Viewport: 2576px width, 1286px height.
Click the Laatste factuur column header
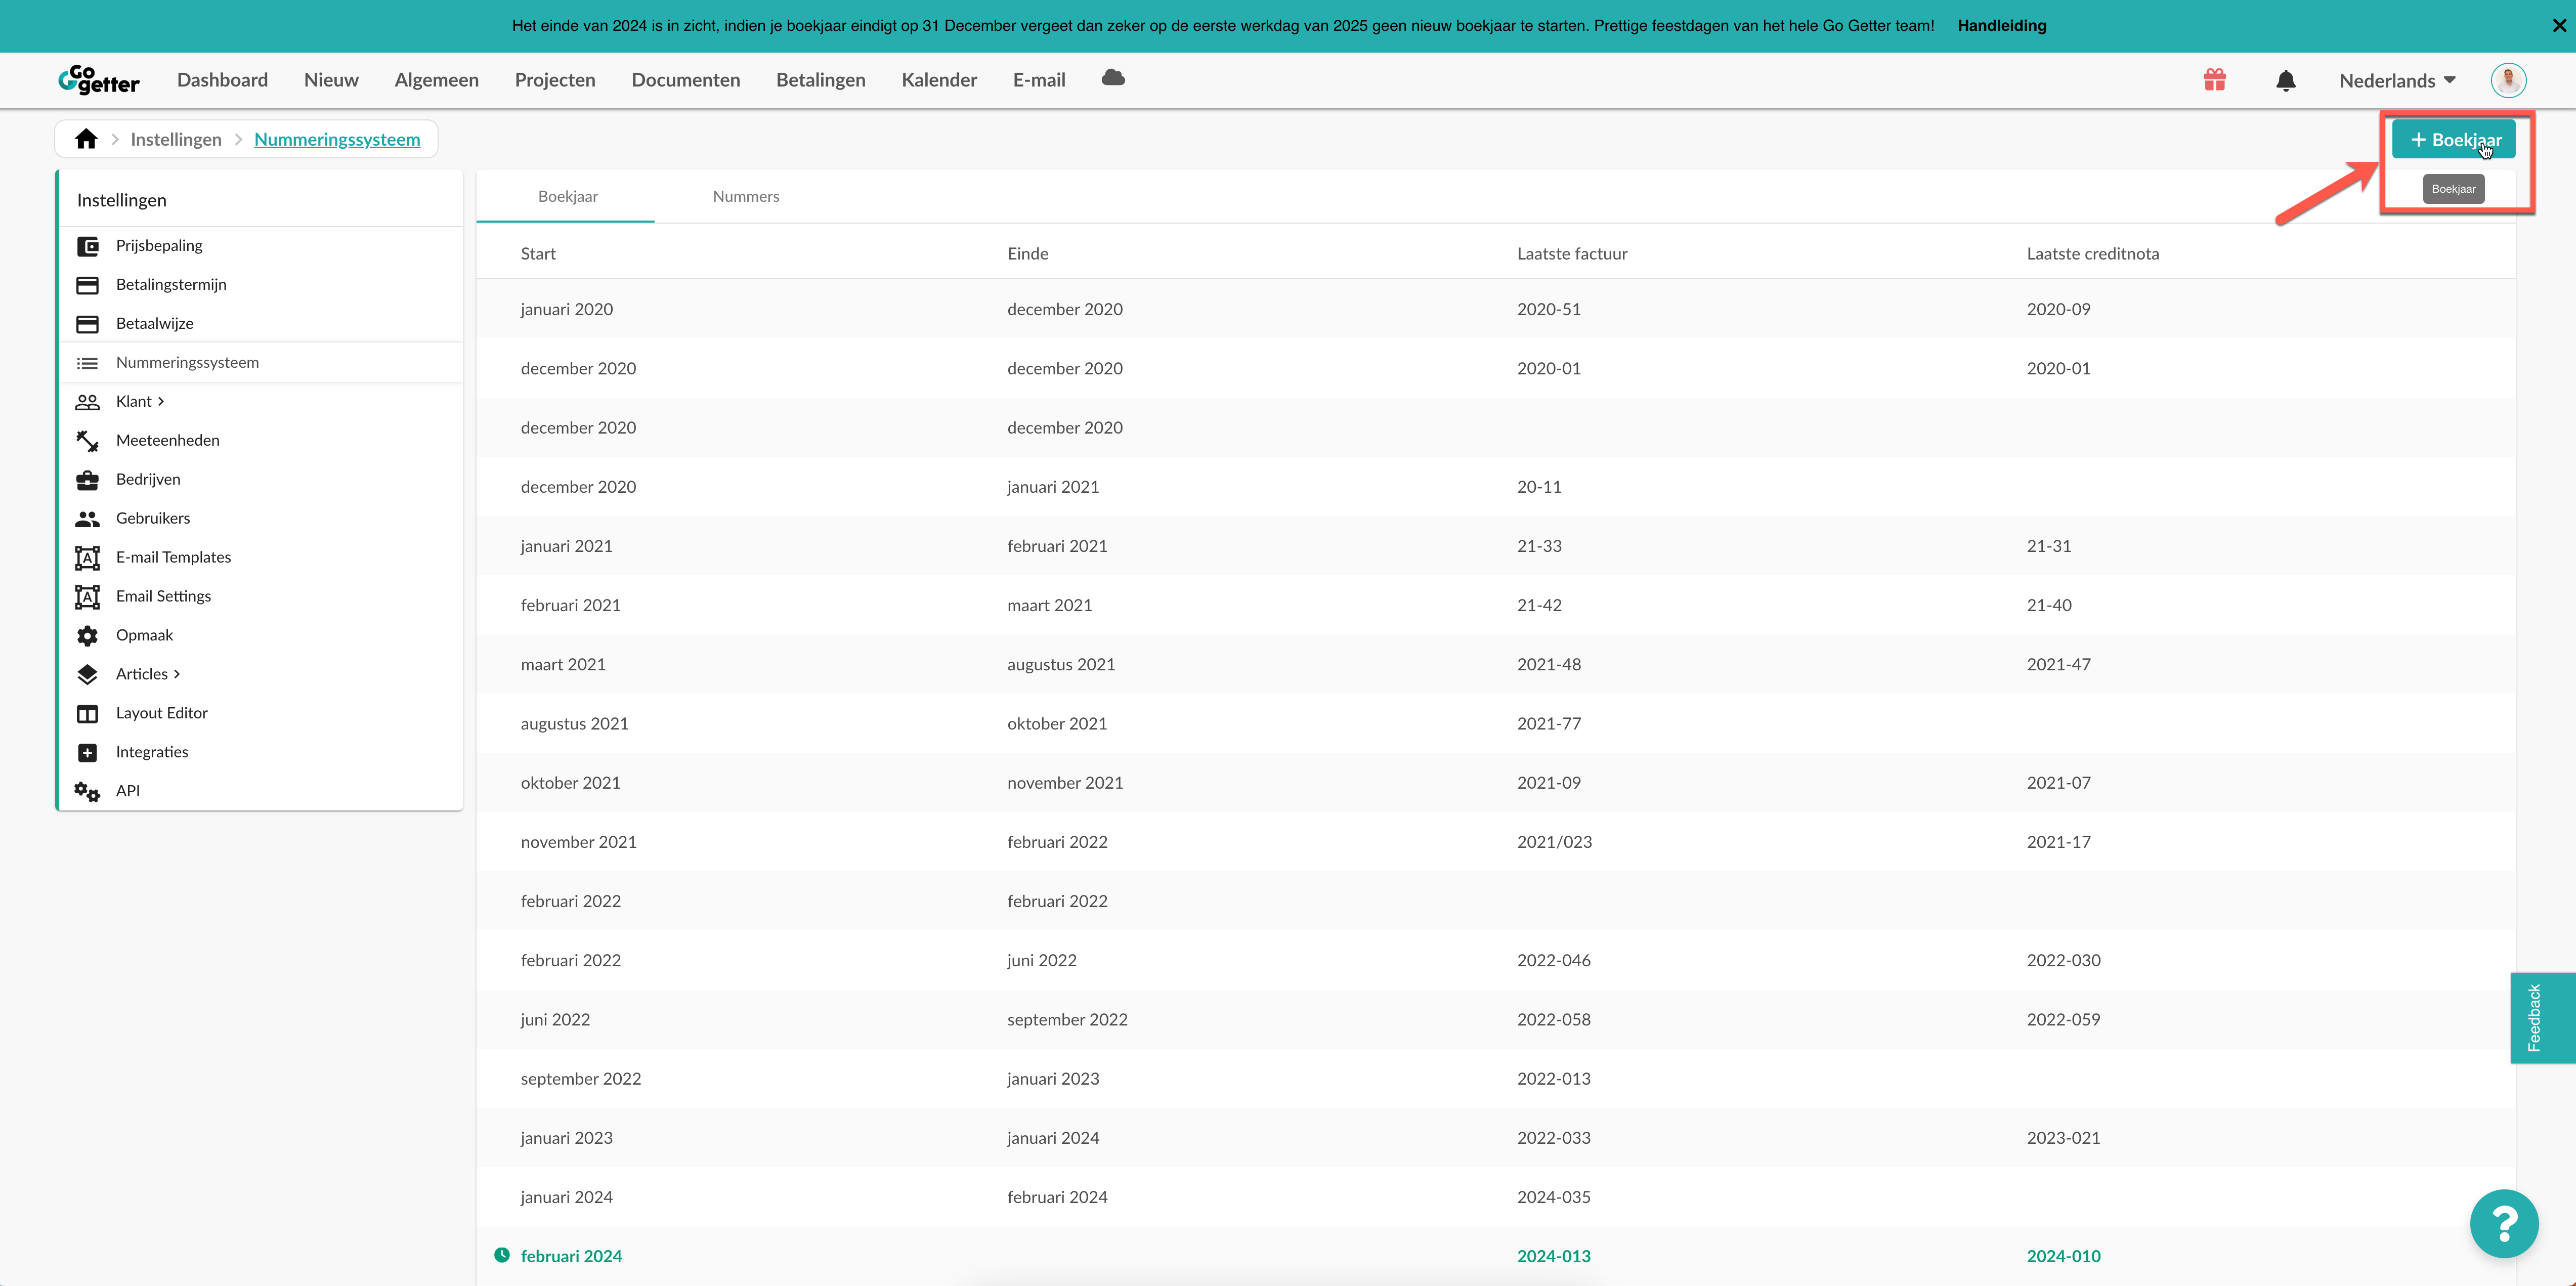point(1572,254)
